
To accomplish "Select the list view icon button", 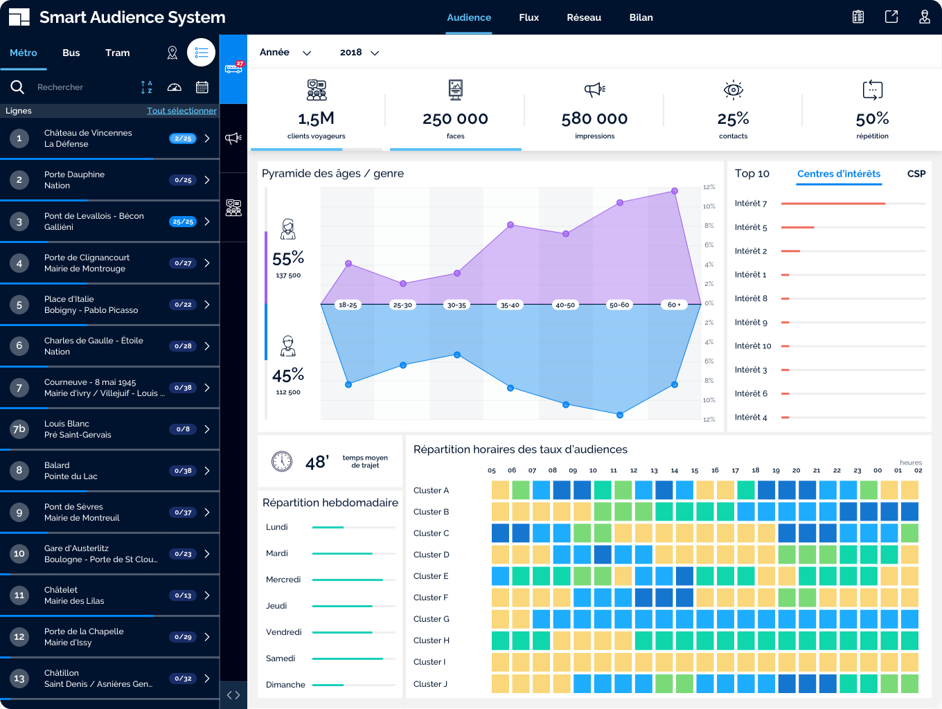I will (202, 53).
